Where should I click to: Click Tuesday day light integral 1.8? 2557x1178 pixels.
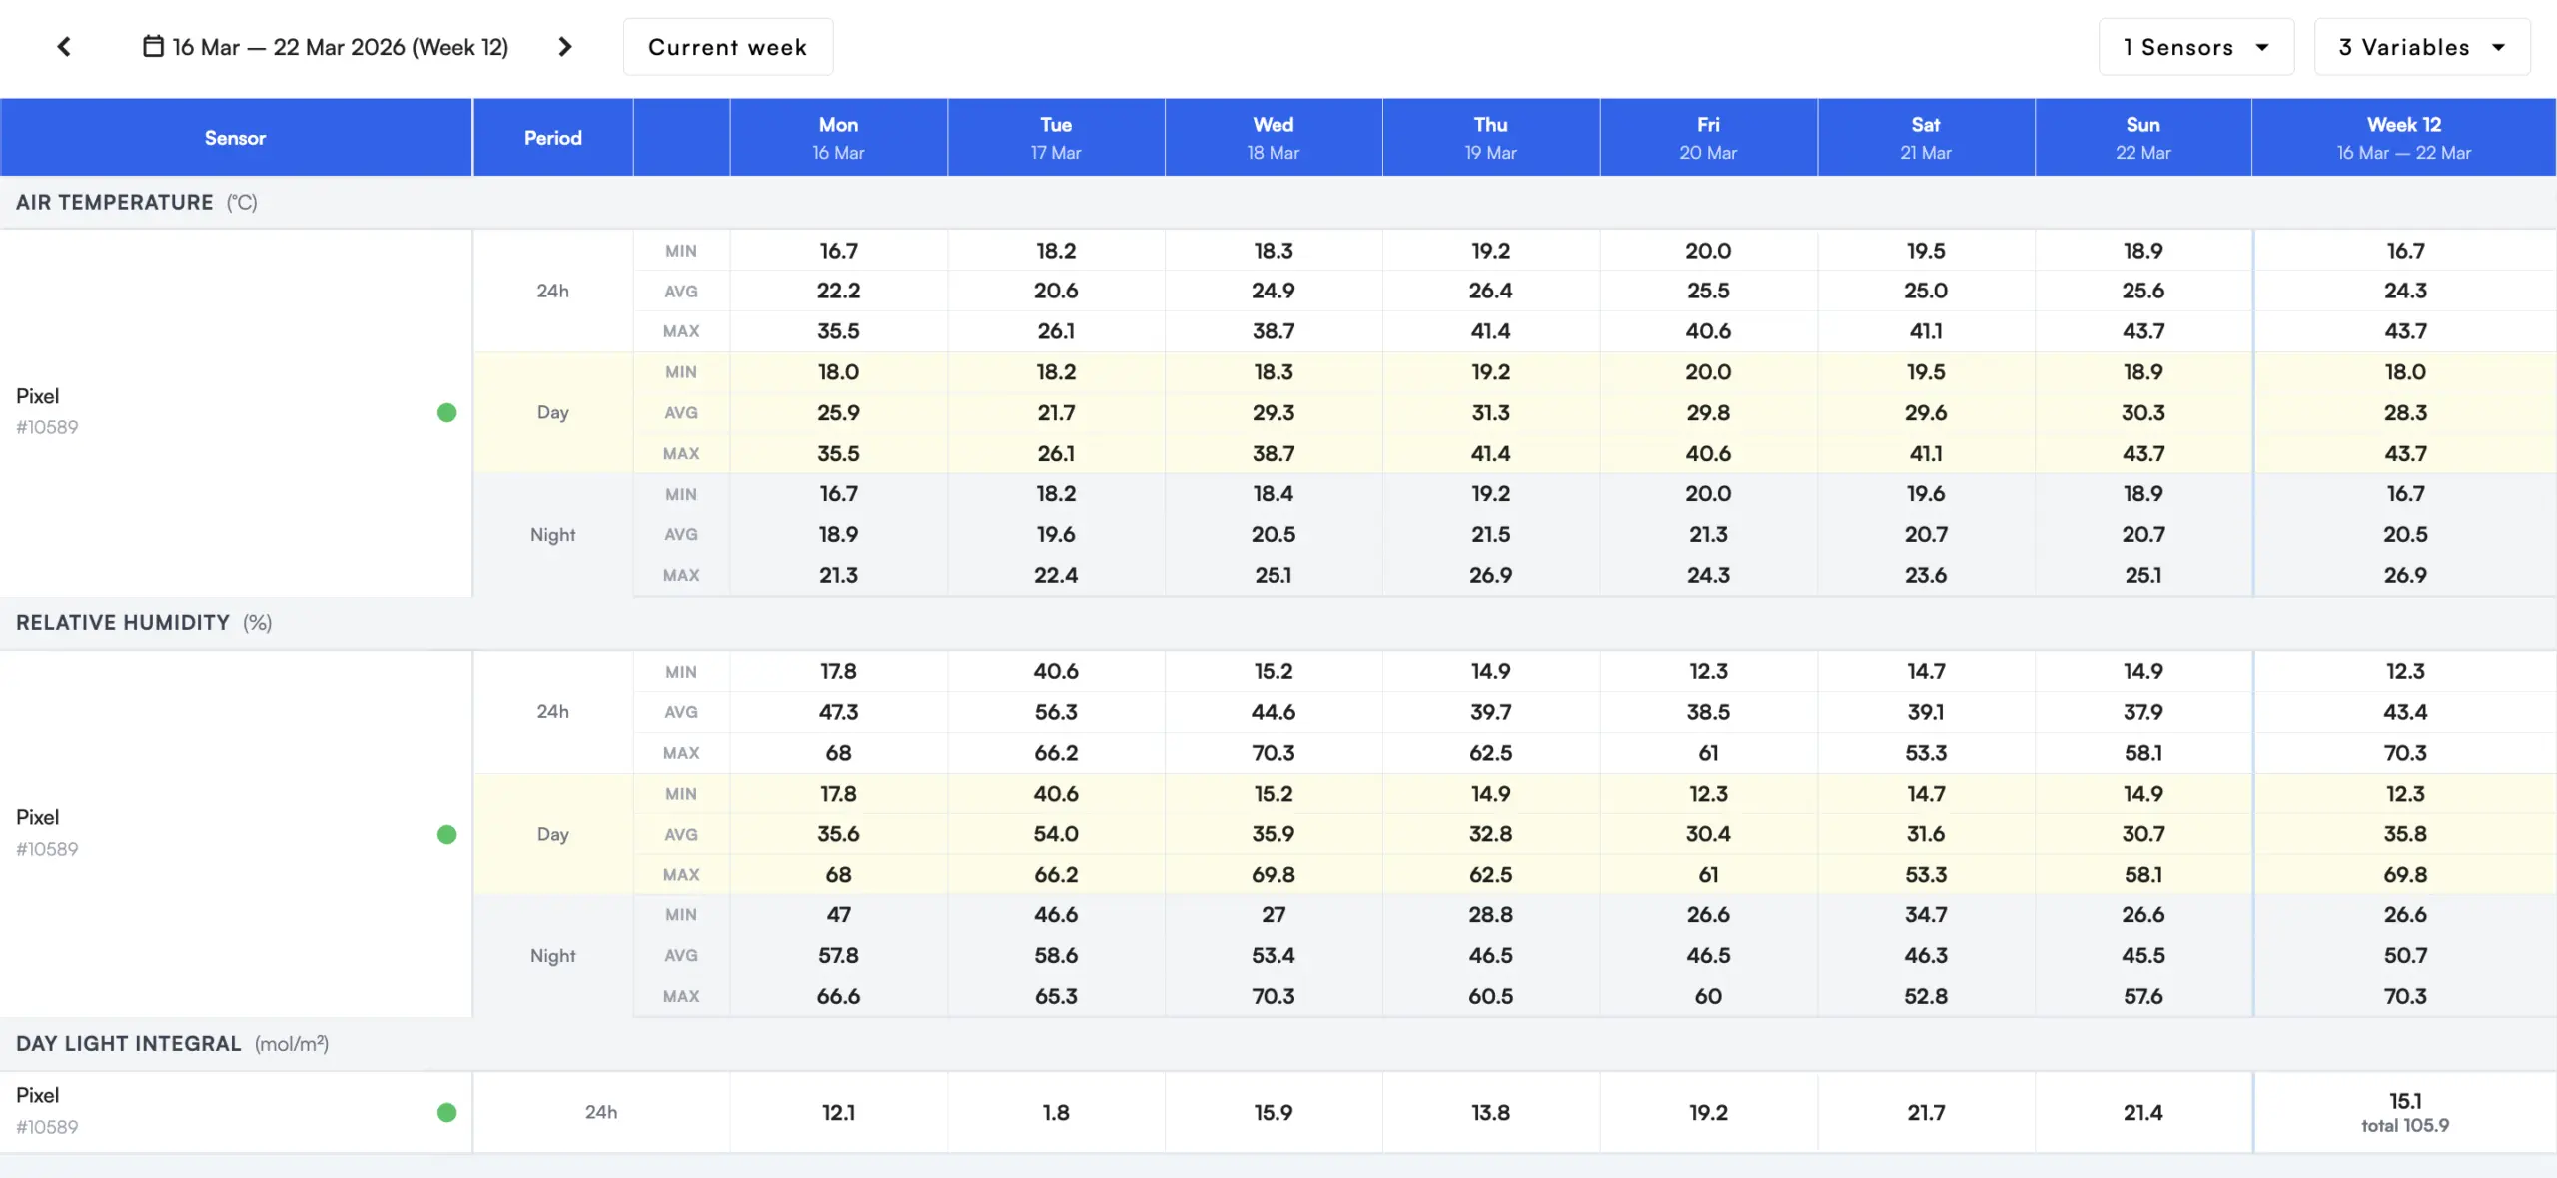click(1056, 1113)
